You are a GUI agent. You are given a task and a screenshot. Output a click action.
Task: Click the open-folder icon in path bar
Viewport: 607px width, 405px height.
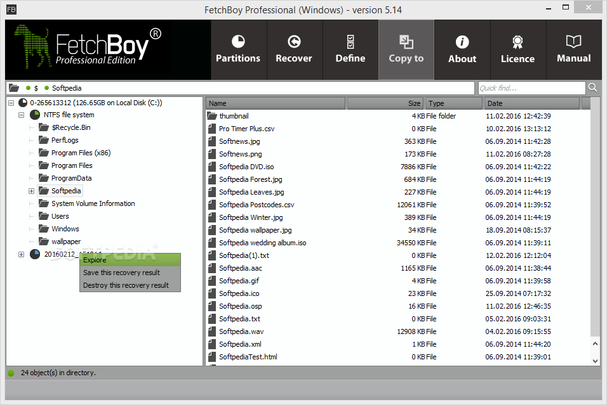pyautogui.click(x=14, y=88)
